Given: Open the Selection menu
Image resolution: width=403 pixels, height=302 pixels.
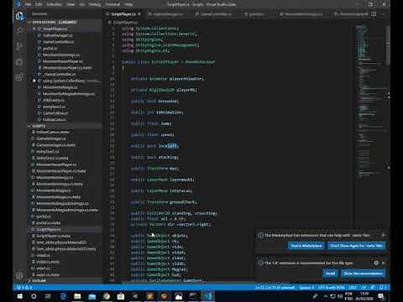Looking at the screenshot, I should [55, 4].
